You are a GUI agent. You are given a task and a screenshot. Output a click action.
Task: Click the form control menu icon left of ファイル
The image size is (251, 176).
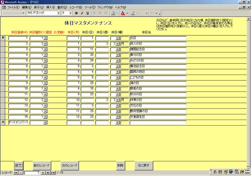(4, 7)
